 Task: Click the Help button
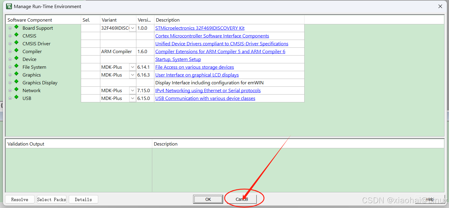[x=430, y=199]
